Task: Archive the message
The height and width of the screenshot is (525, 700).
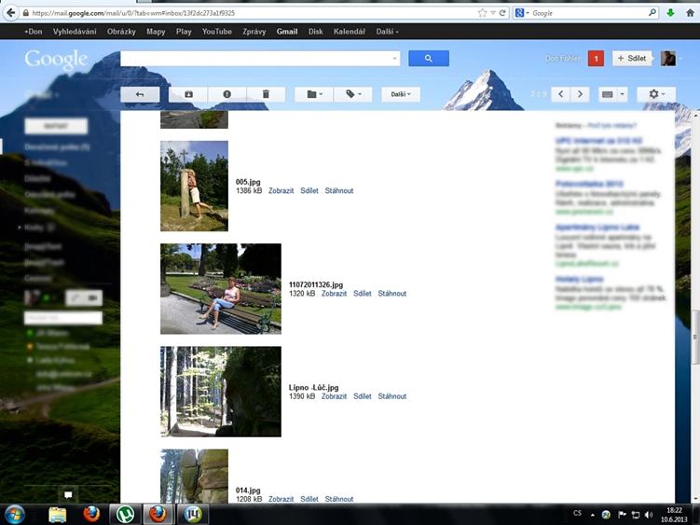Action: (x=188, y=94)
